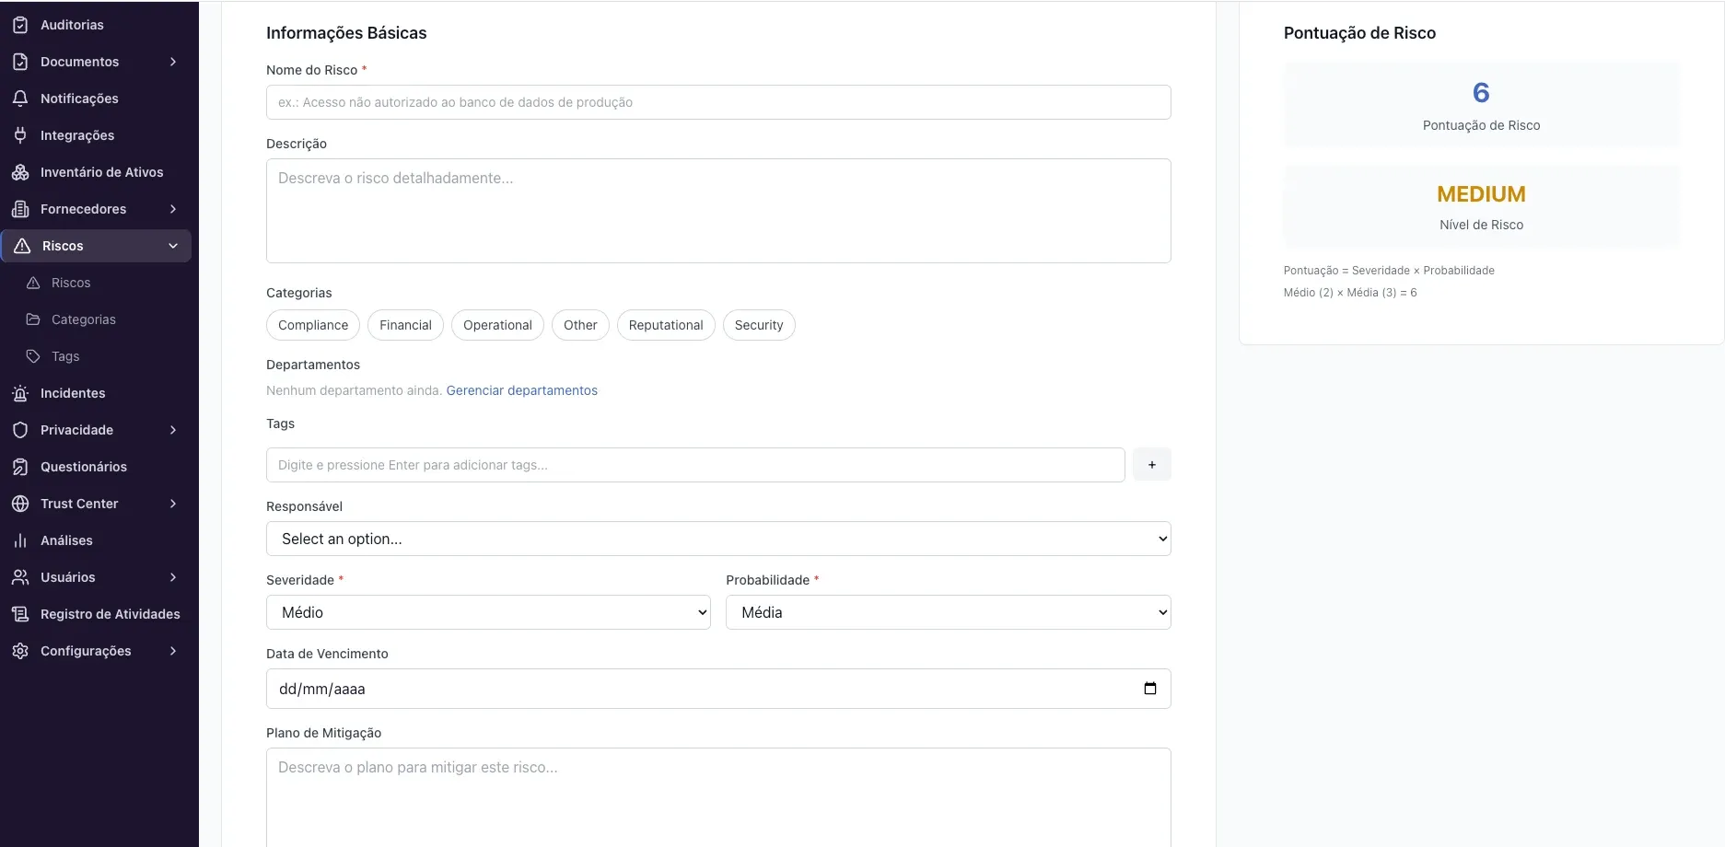1725x847 pixels.
Task: Click the Integrações plug icon
Action: 20,135
